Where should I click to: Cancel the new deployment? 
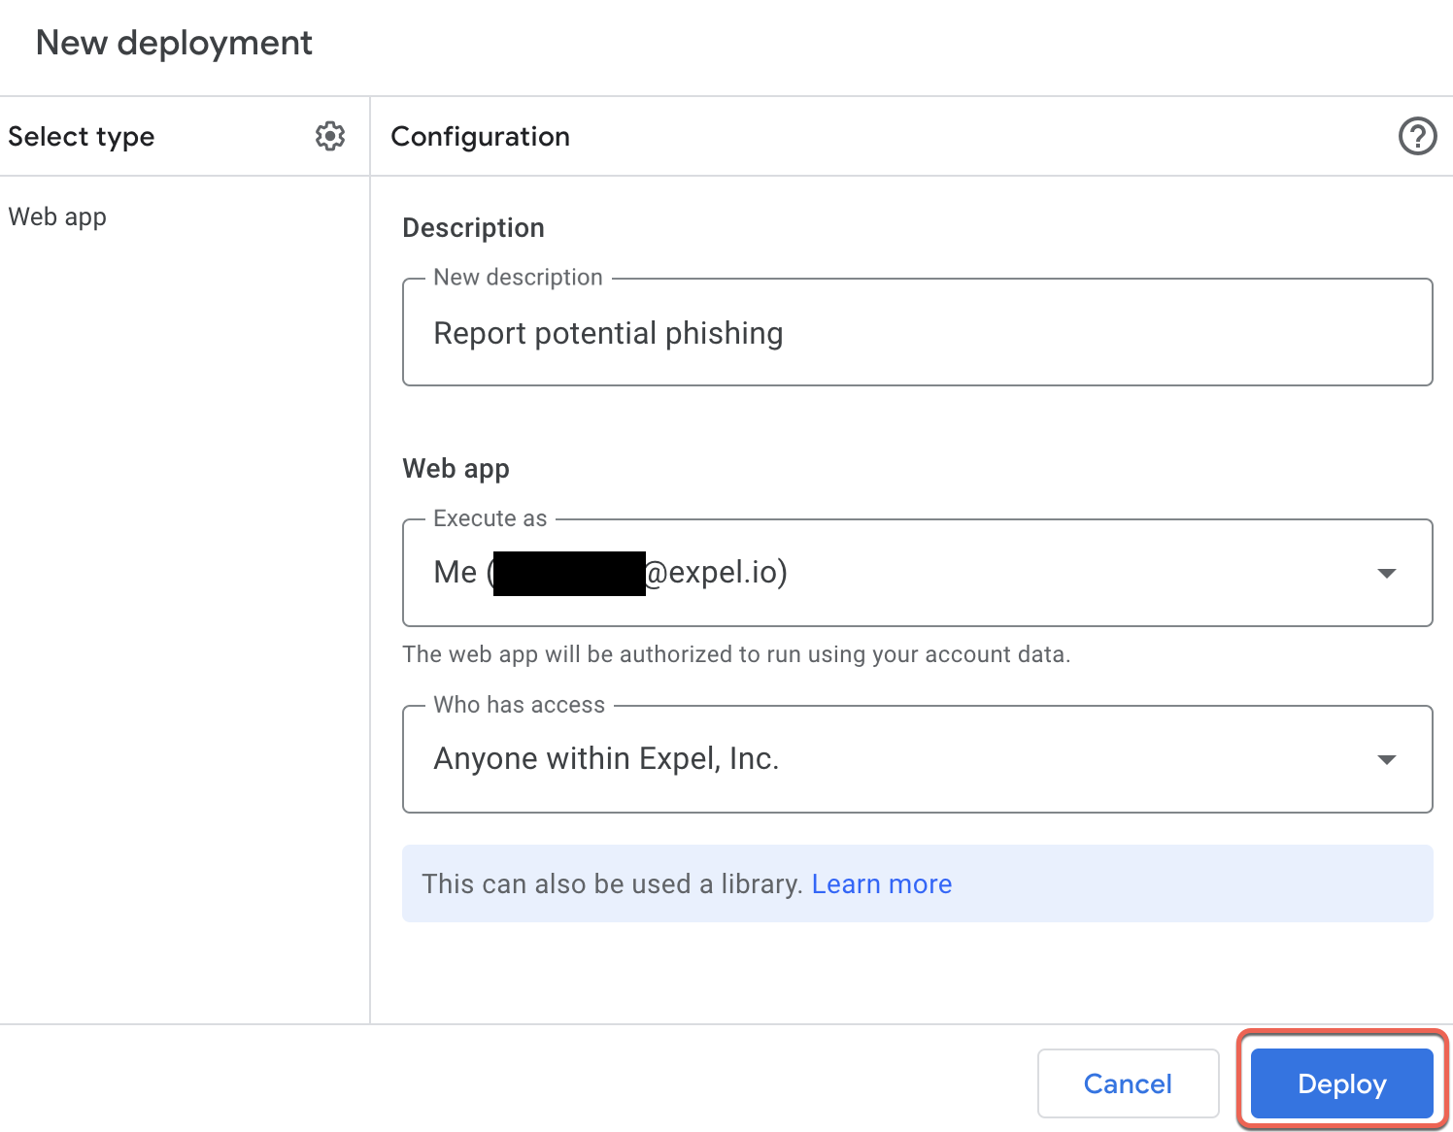tap(1128, 1083)
